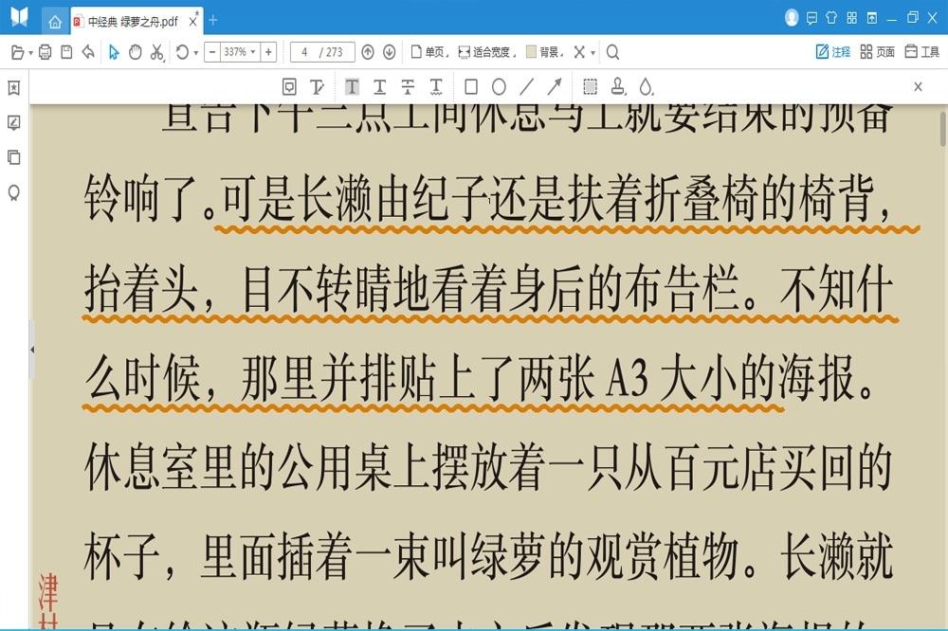Choose the stamp annotation tool
This screenshot has width=948, height=631.
coord(618,87)
